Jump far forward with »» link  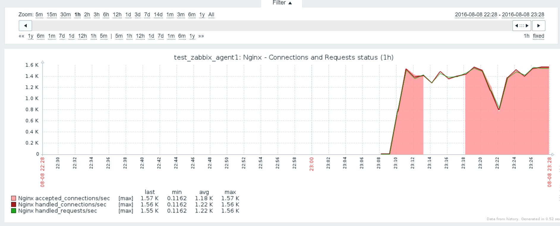pos(201,36)
